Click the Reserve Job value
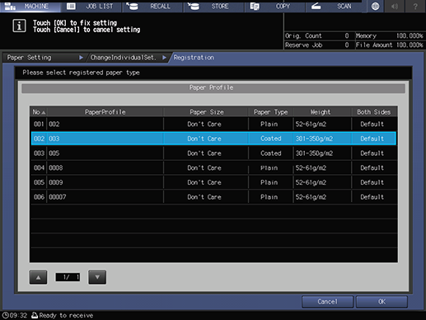The height and width of the screenshot is (320, 426). click(x=347, y=45)
